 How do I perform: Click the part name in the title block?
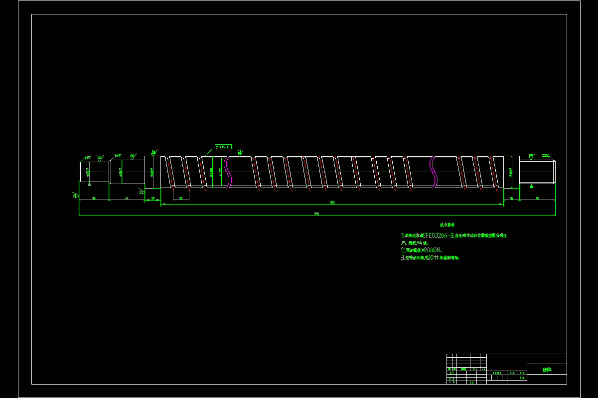(547, 370)
